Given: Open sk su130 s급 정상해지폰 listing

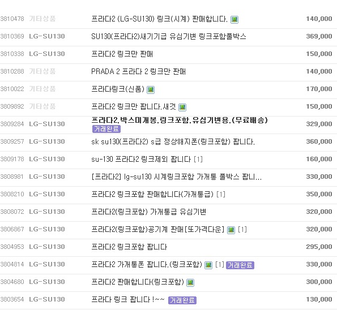Looking at the screenshot, I should 173,141.
